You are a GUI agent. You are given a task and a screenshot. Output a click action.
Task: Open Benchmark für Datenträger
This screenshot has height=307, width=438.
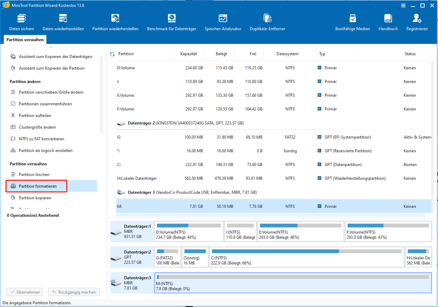(171, 23)
